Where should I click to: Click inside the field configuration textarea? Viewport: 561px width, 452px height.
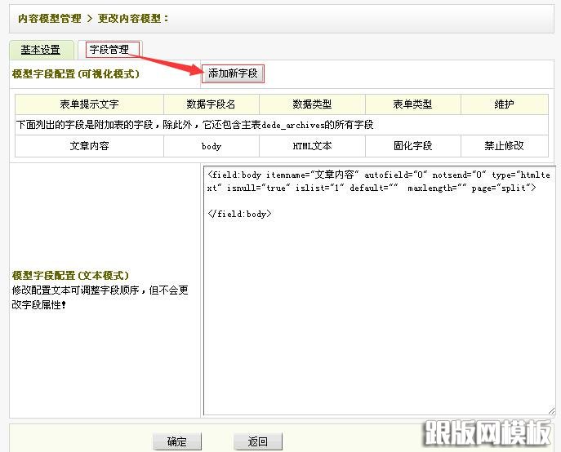click(x=379, y=290)
